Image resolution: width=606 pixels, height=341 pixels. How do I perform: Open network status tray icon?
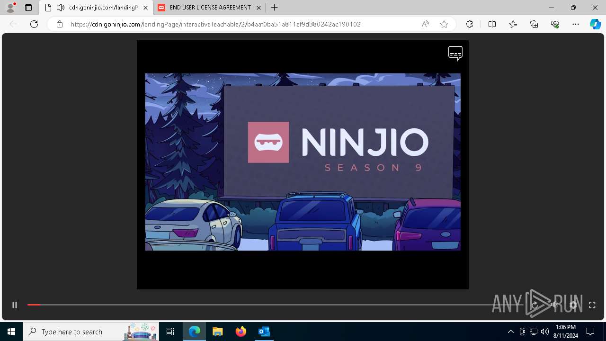coord(534,332)
